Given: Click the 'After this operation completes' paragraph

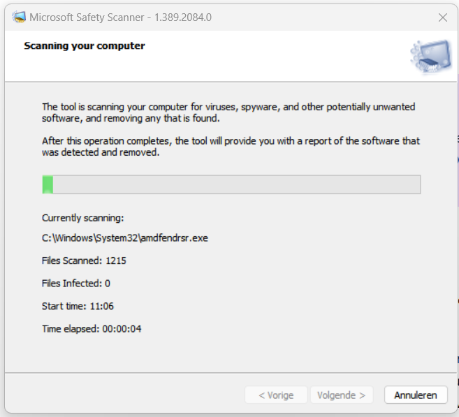Looking at the screenshot, I should point(231,146).
